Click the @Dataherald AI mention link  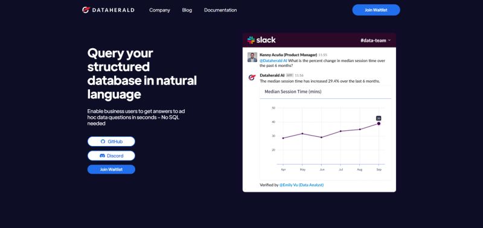[x=273, y=60]
